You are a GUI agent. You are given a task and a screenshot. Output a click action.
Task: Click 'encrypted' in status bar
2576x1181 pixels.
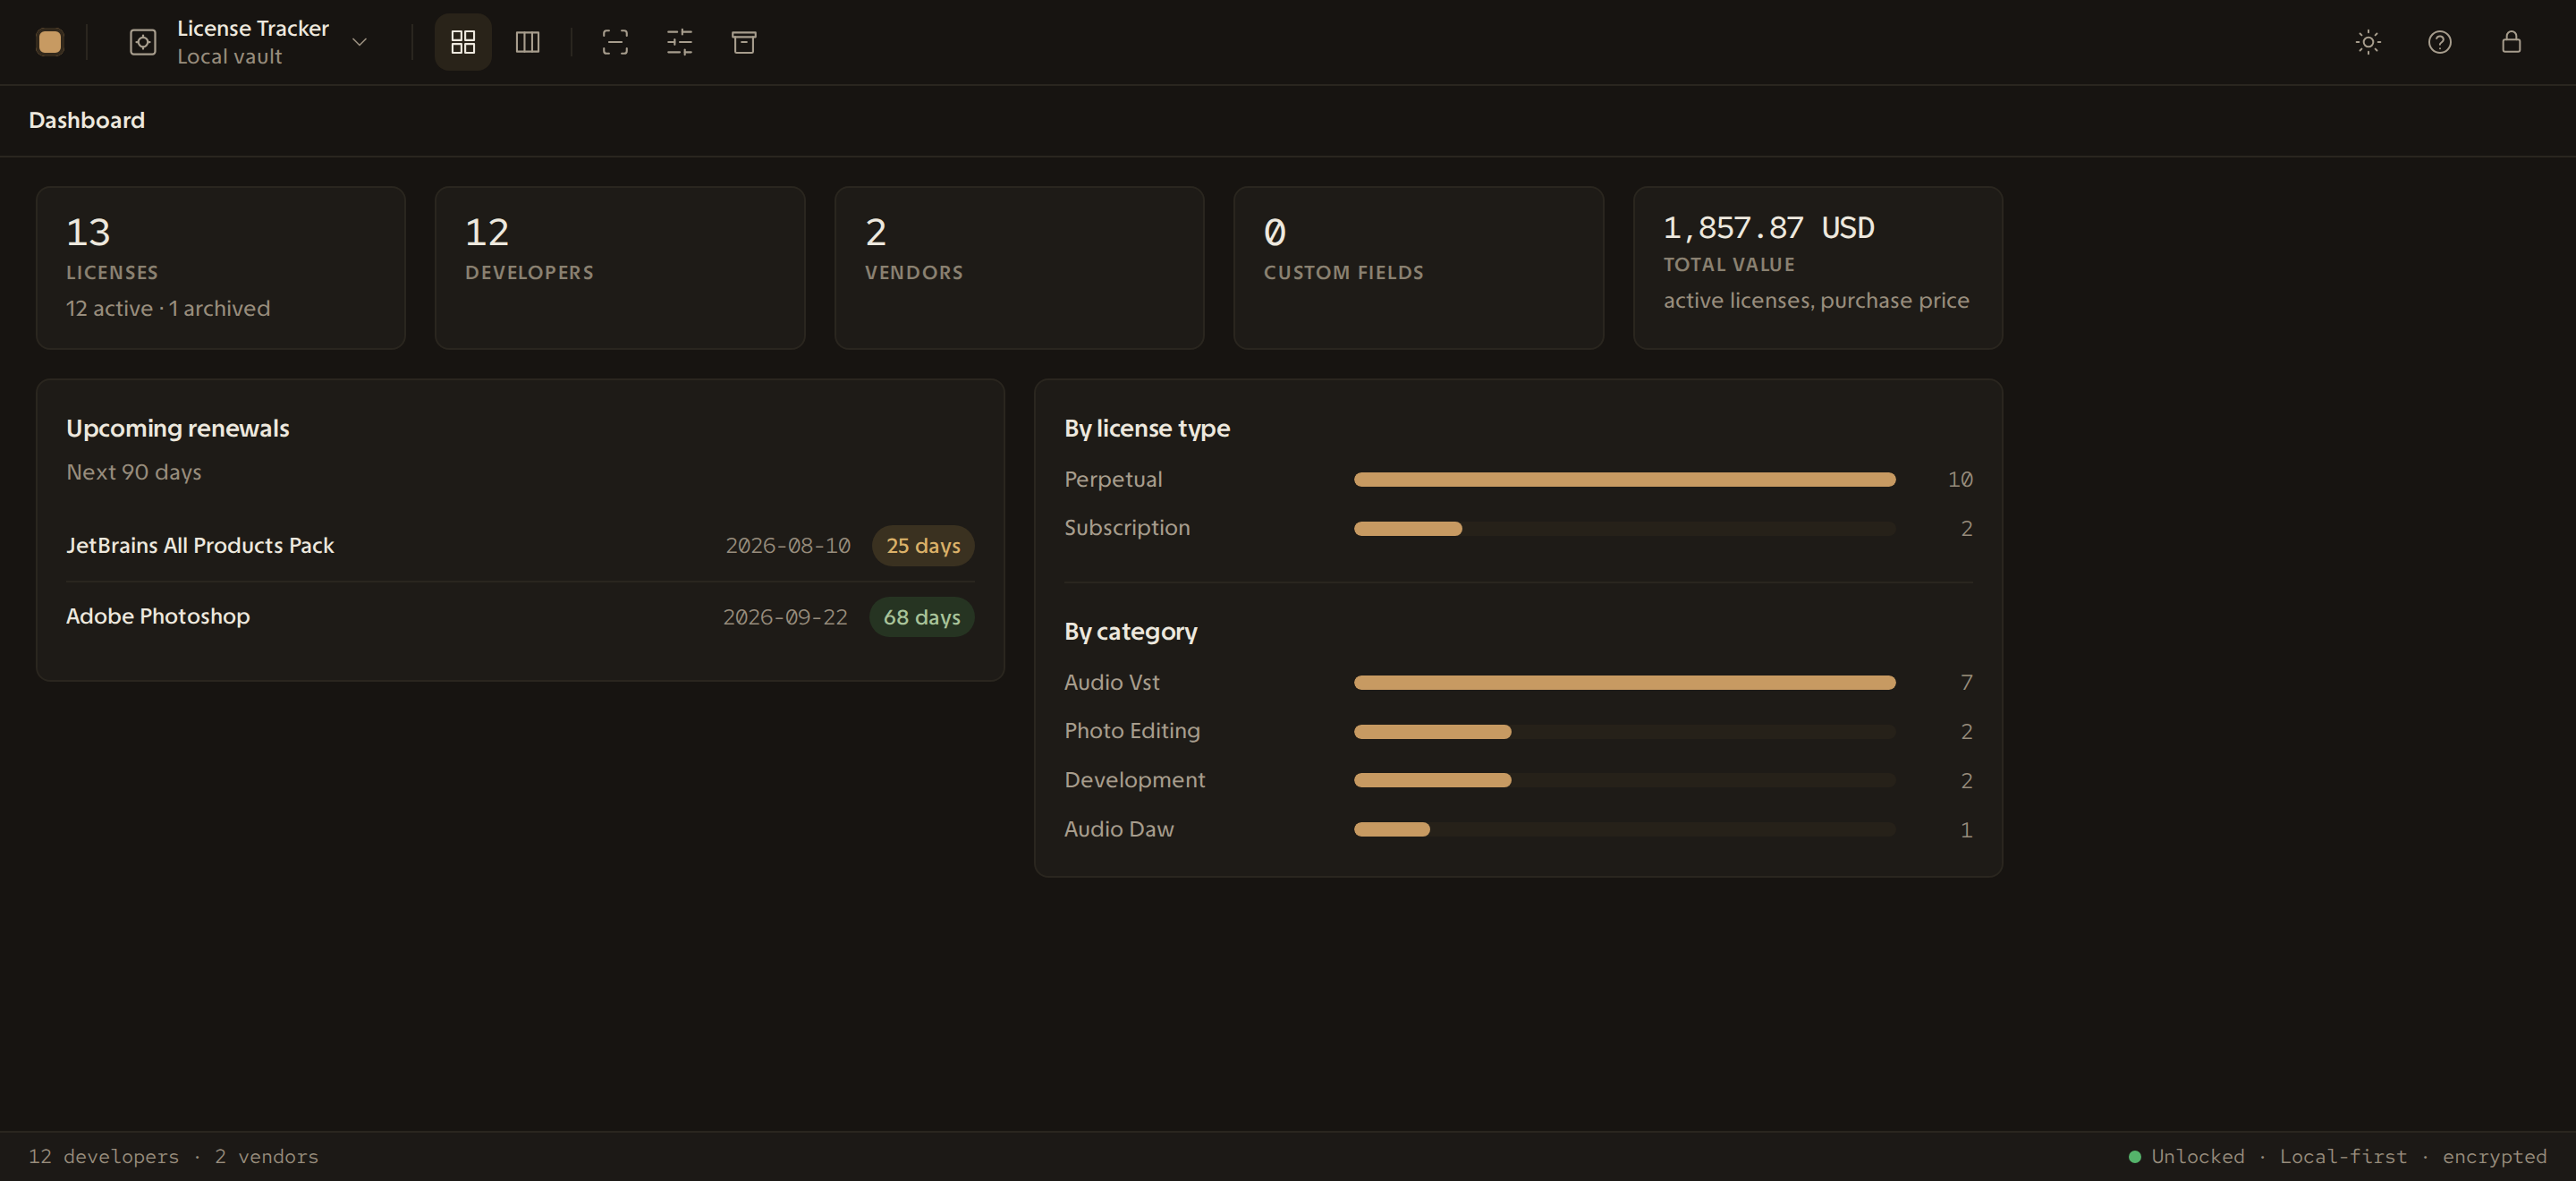[2495, 1157]
